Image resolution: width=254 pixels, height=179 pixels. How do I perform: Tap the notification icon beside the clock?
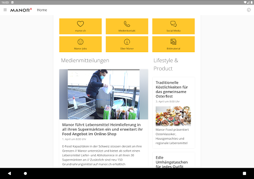(x=12, y=2)
